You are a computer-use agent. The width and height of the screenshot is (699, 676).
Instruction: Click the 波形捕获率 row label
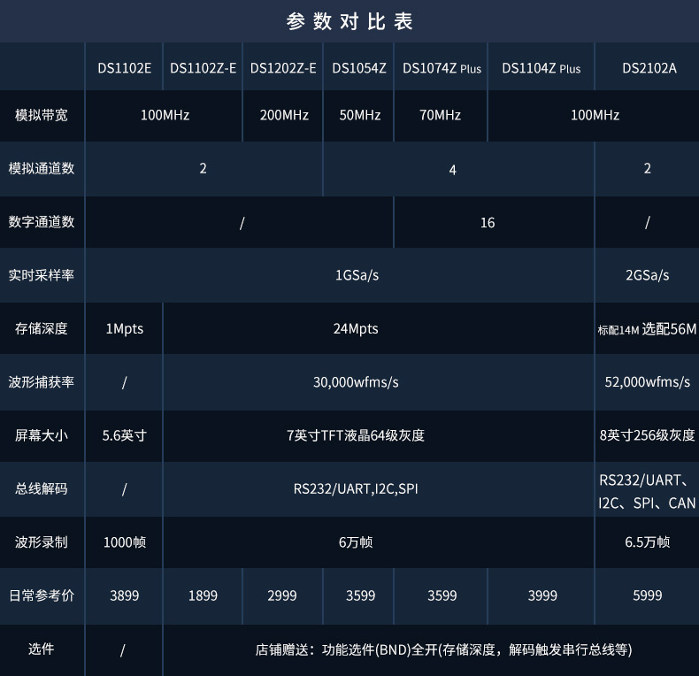(42, 382)
